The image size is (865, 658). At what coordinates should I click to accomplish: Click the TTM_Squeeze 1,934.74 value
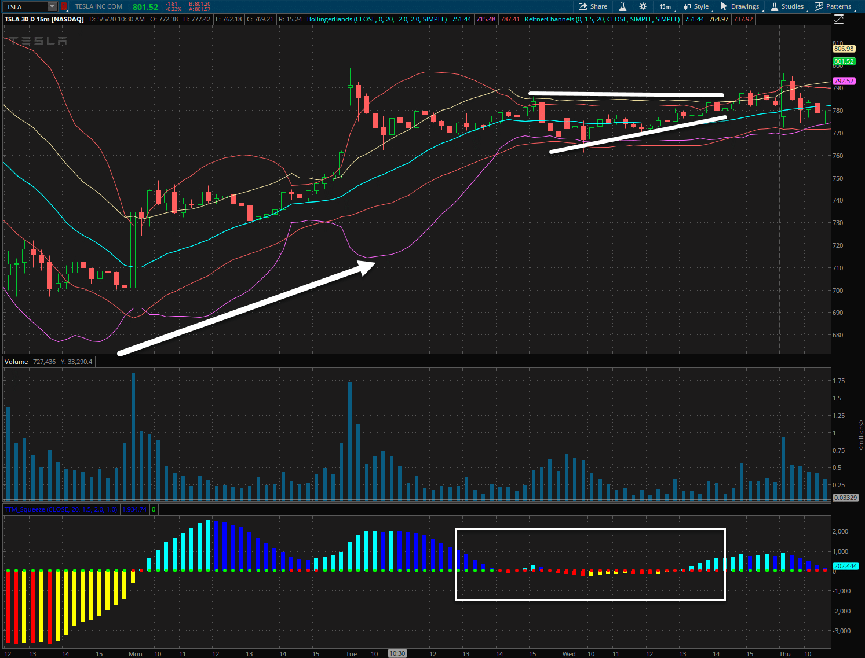tap(134, 509)
